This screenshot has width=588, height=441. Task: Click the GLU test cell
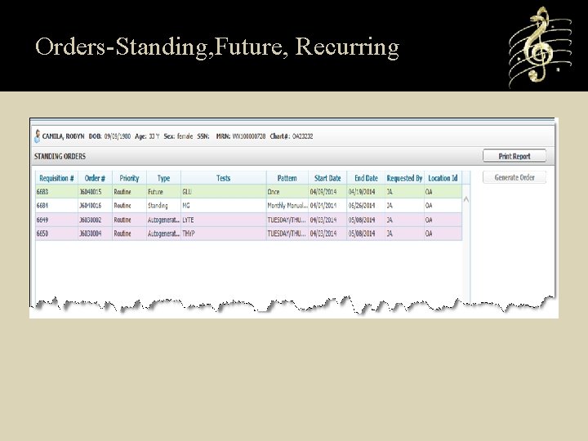(x=224, y=192)
